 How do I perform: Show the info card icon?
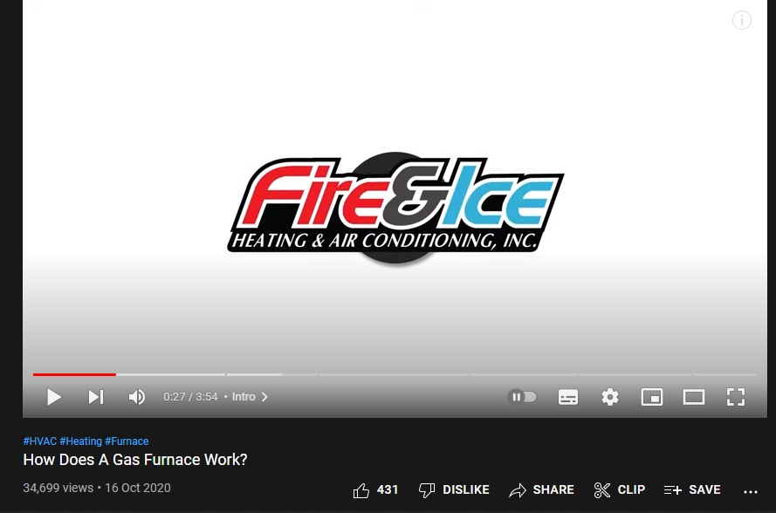point(741,20)
